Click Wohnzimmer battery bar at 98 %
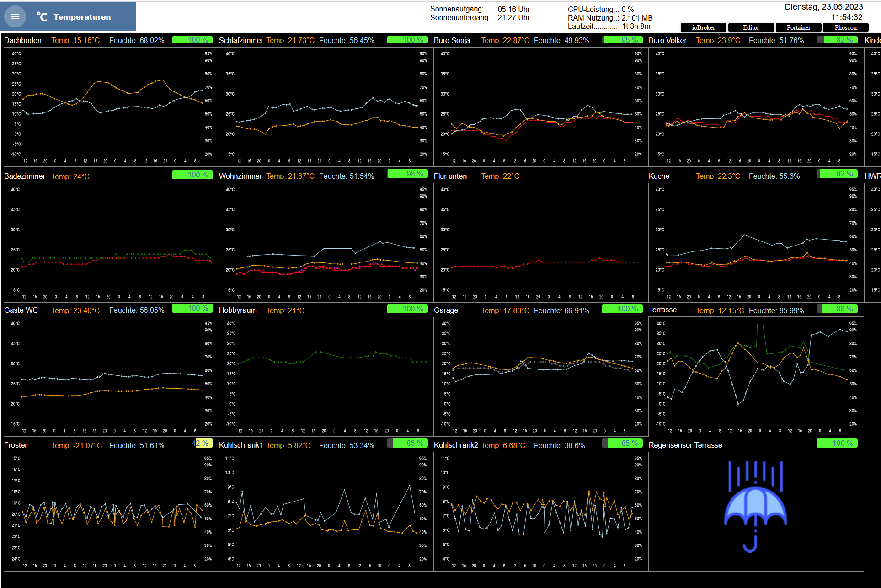This screenshot has height=588, width=881. tap(407, 174)
